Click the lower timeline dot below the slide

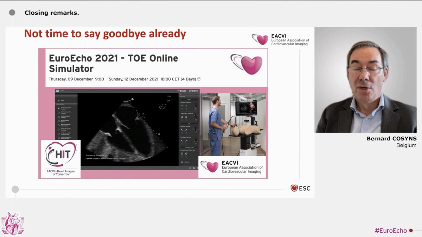15,189
